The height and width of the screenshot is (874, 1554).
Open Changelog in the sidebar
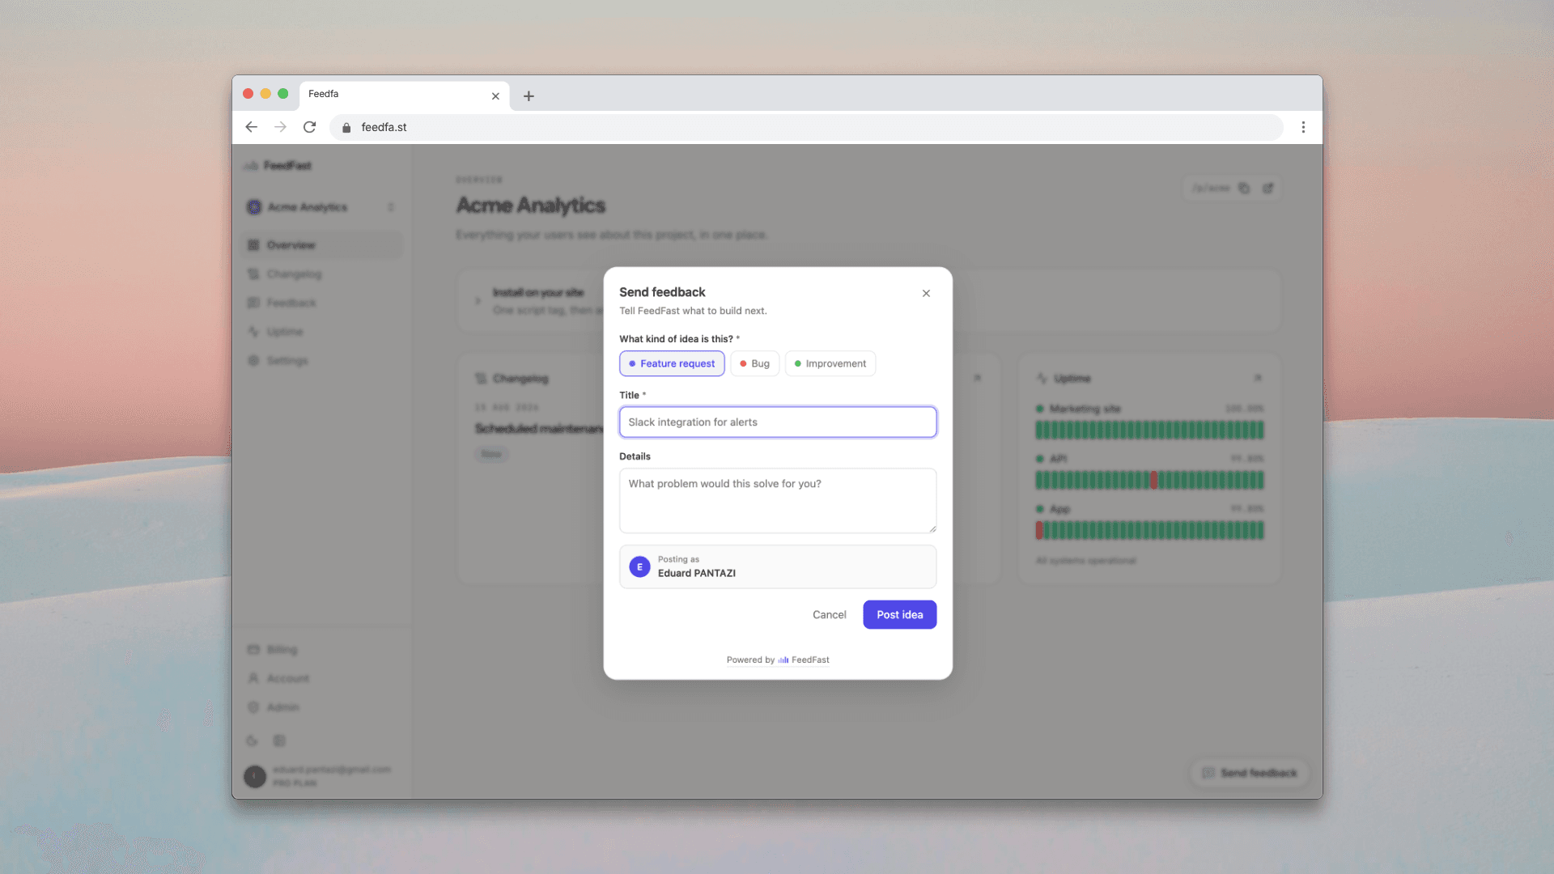[322, 274]
